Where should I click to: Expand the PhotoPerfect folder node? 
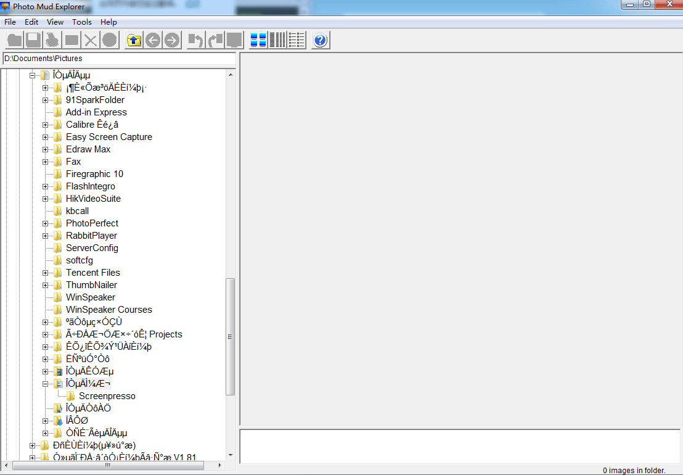(x=46, y=223)
